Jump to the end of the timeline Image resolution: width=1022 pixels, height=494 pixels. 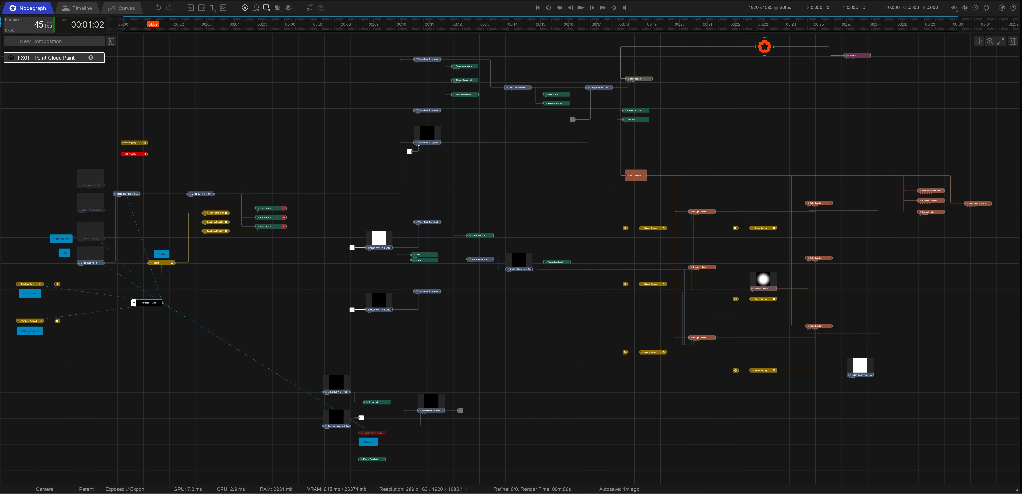click(624, 8)
